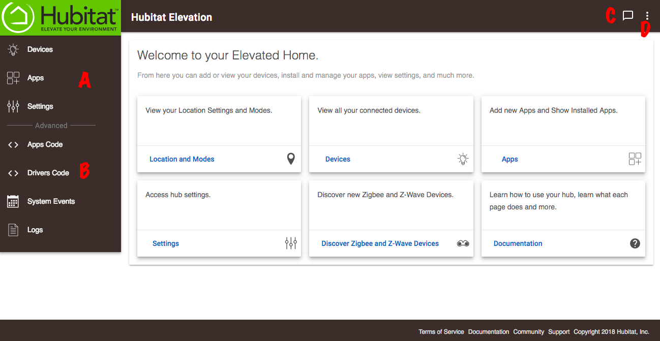This screenshot has height=341, width=660.
Task: Click the Community link in footer
Action: point(528,332)
